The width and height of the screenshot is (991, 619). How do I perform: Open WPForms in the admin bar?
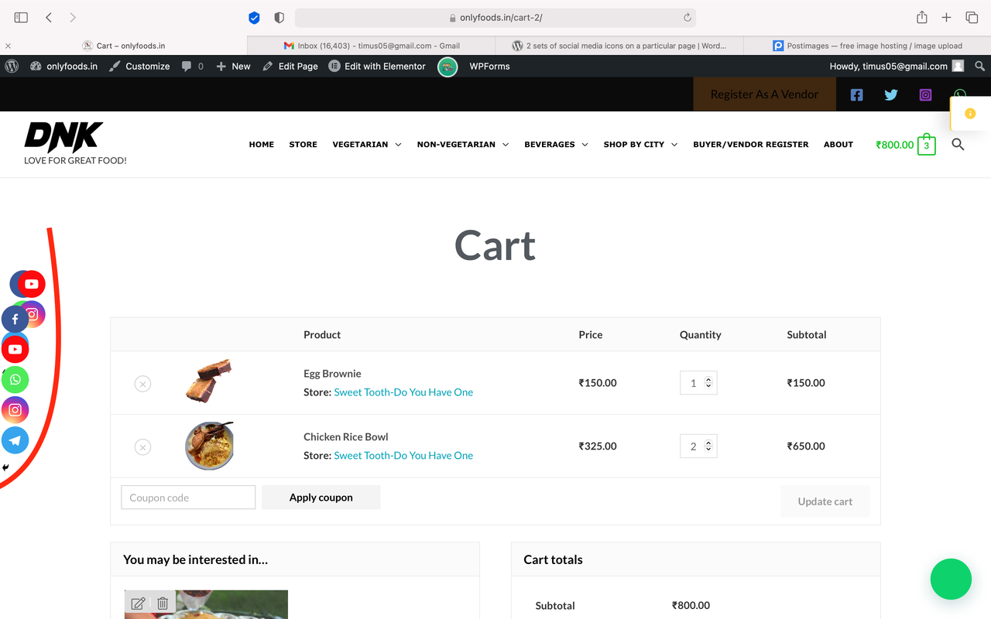(x=489, y=67)
